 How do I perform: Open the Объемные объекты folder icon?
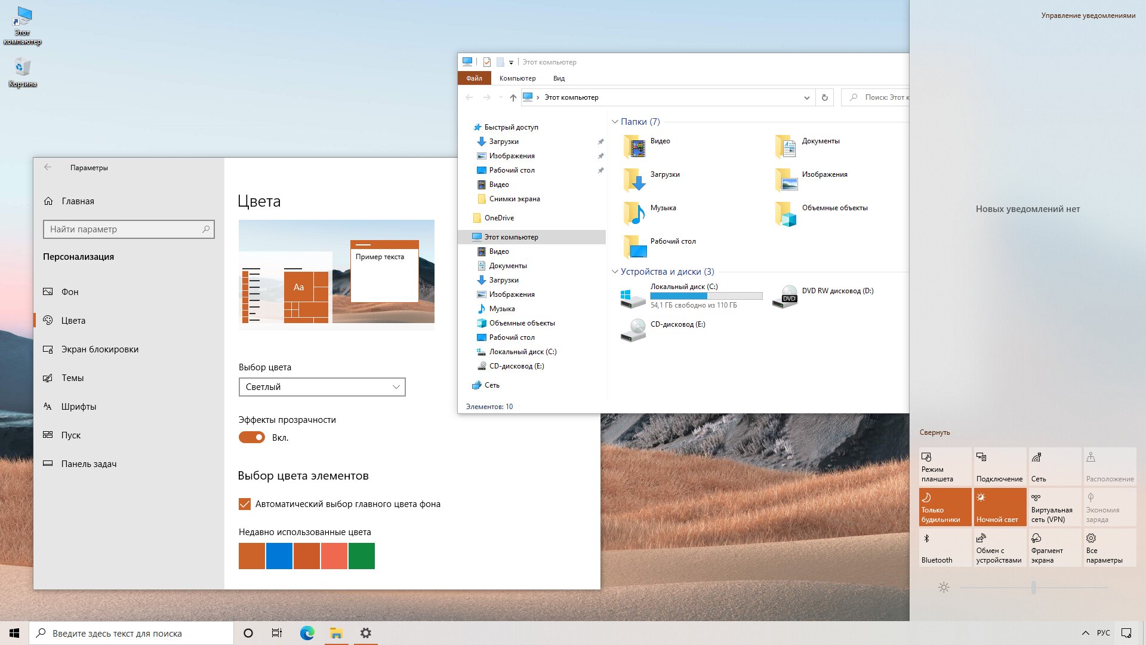pyautogui.click(x=785, y=213)
